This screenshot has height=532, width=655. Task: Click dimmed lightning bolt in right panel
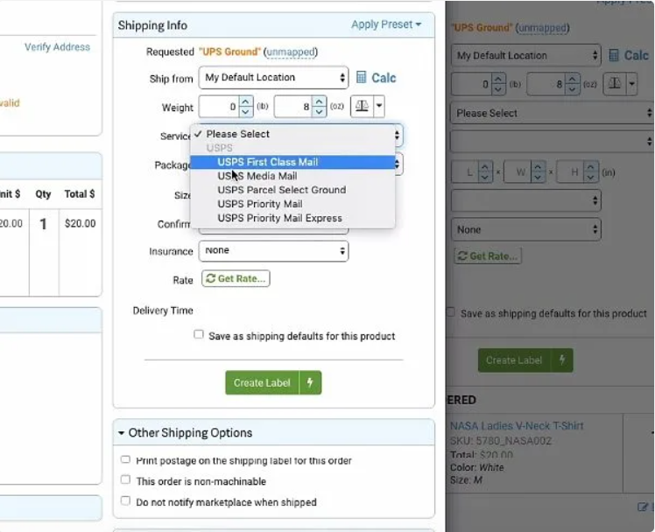click(562, 360)
